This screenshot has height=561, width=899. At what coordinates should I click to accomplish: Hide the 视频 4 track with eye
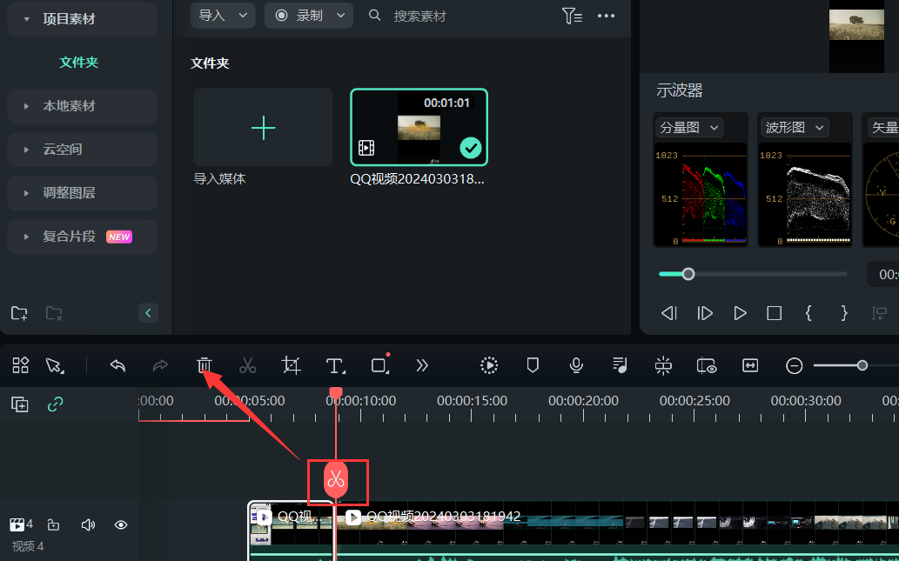[121, 524]
